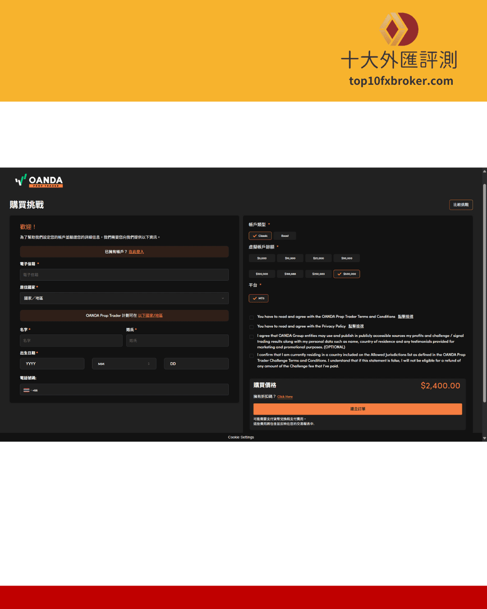Select the $100,000 virtual balance option

[262, 274]
